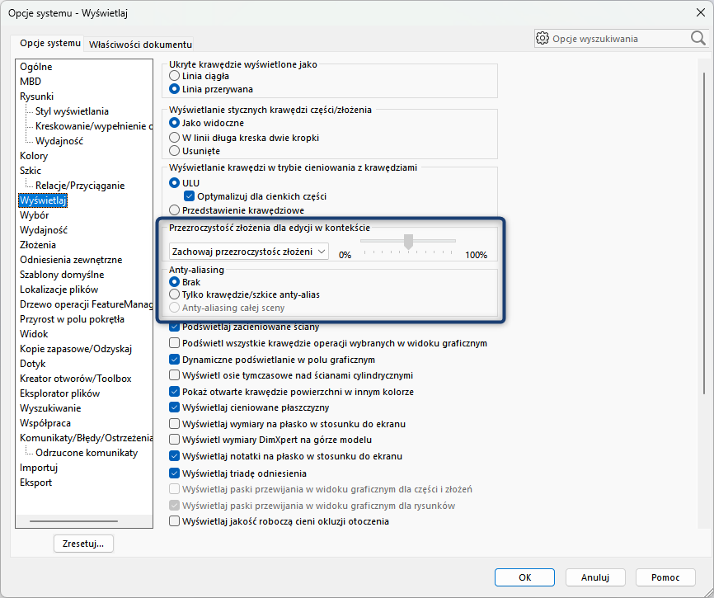
Task: Switch to 'Właściwości dokumentu' tab
Action: click(140, 44)
